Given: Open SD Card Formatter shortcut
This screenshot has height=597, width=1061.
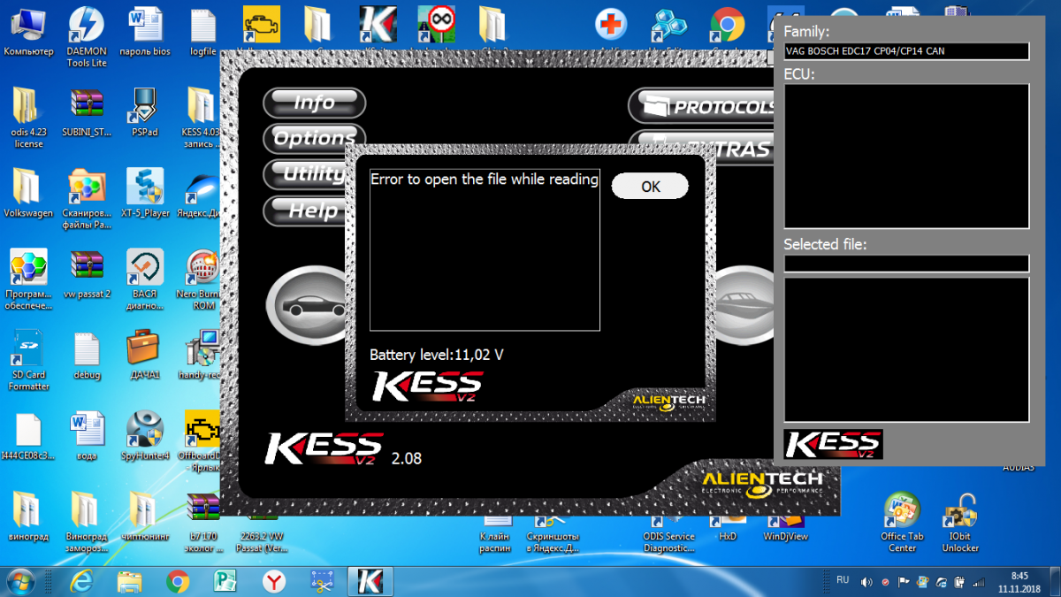Looking at the screenshot, I should pos(28,360).
